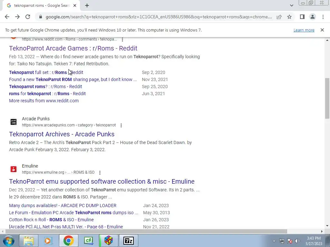Open ALL.Net P-ras MULTI Ver. link
The width and height of the screenshot is (330, 247).
click(x=66, y=227)
